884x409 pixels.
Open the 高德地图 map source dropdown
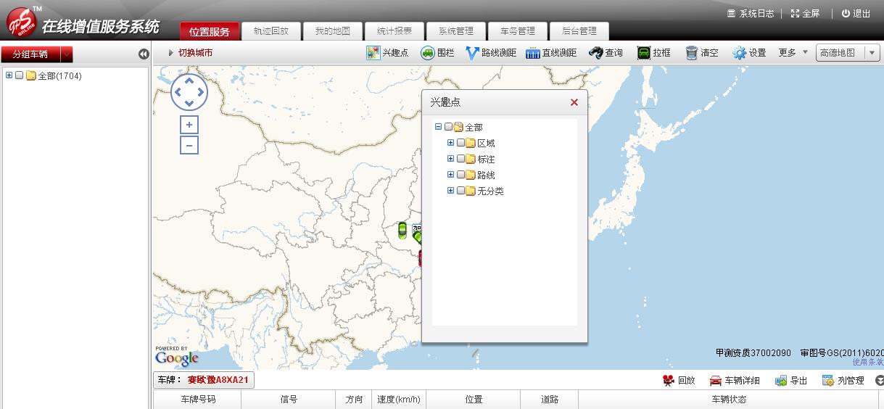872,53
